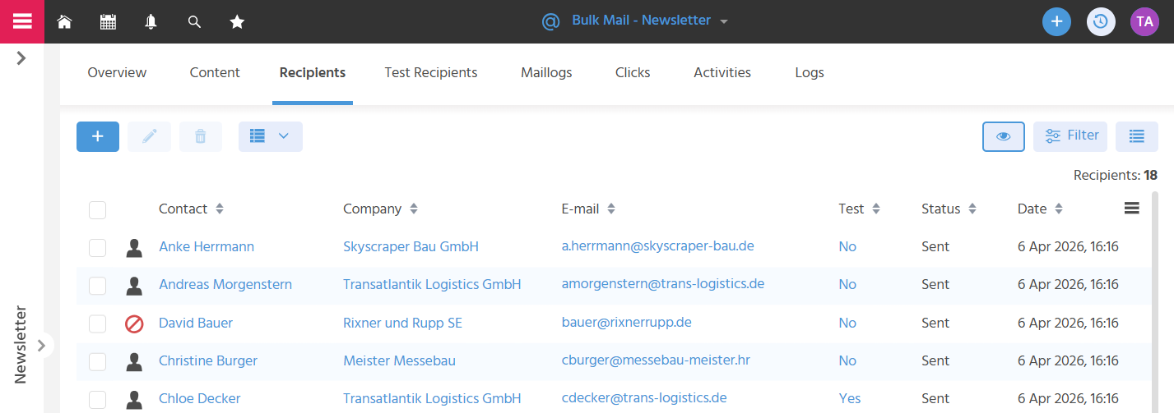The width and height of the screenshot is (1174, 413).
Task: Select Chloe Decker row checkbox
Action: (x=97, y=399)
